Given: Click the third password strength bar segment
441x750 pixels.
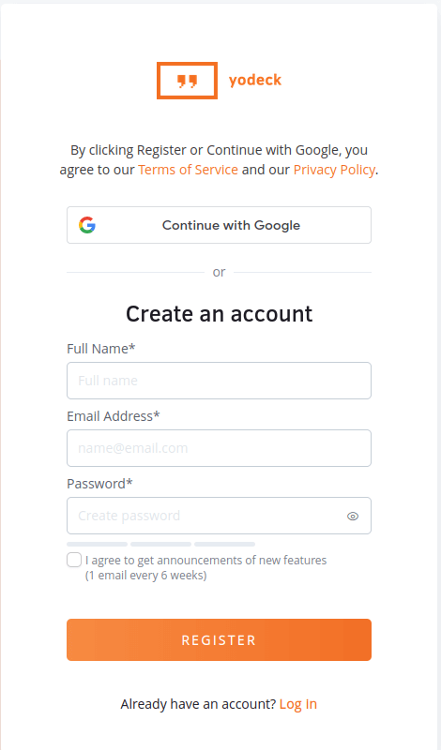Looking at the screenshot, I should click(224, 544).
